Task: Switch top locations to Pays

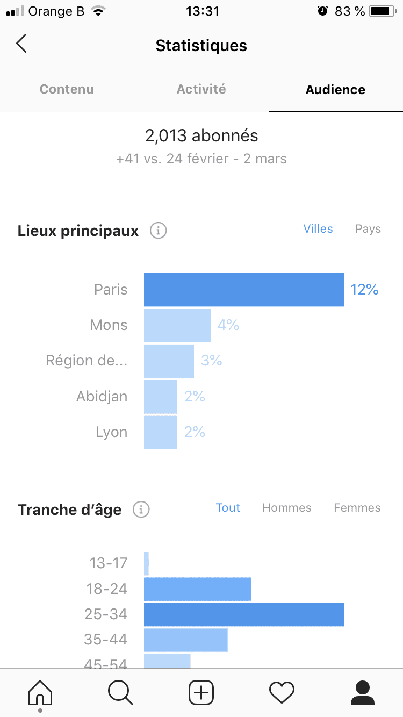Action: [368, 229]
